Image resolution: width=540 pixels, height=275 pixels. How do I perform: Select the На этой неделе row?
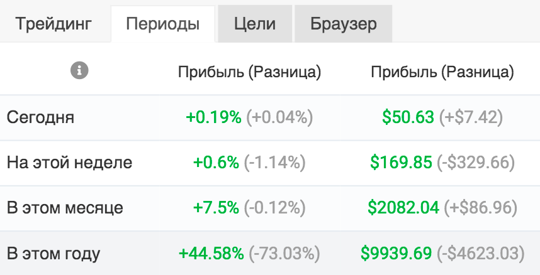coord(270,163)
